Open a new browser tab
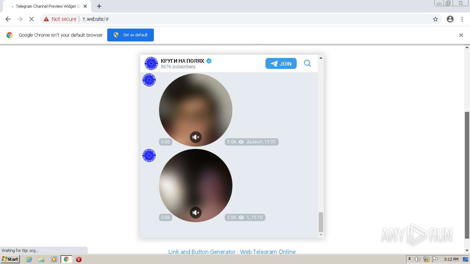The height and width of the screenshot is (264, 470). (99, 6)
